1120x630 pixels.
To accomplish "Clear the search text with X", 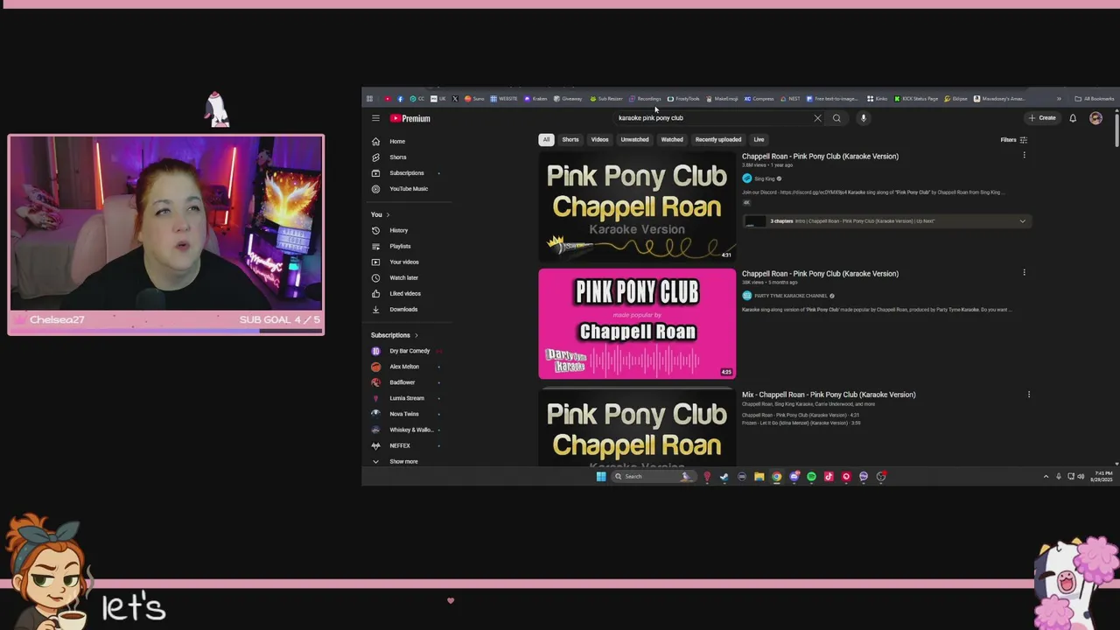I will (817, 118).
